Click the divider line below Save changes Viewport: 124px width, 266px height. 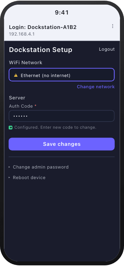[62, 157]
